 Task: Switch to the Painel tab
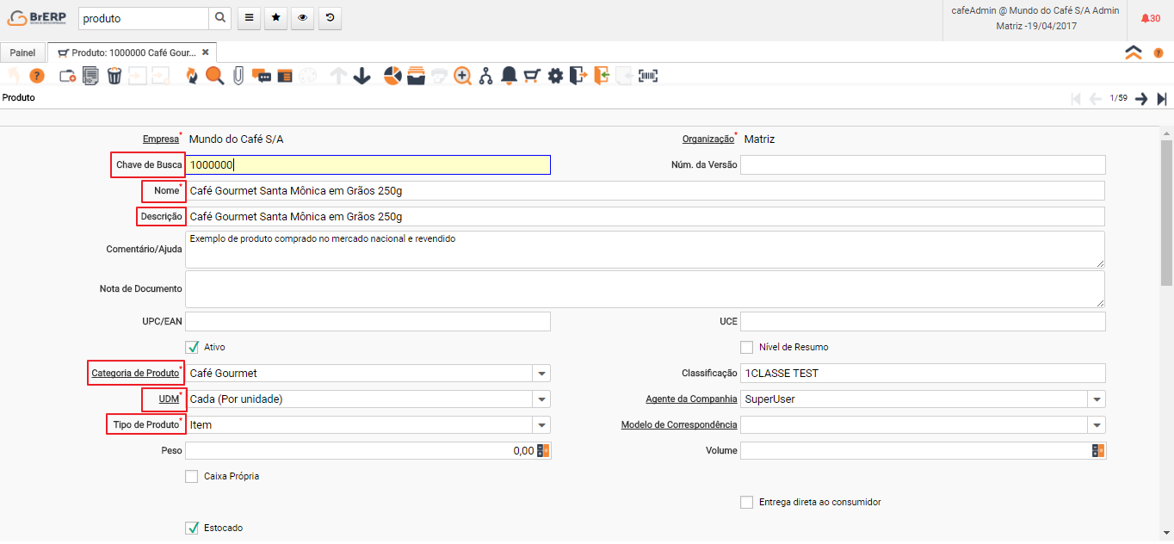point(23,53)
